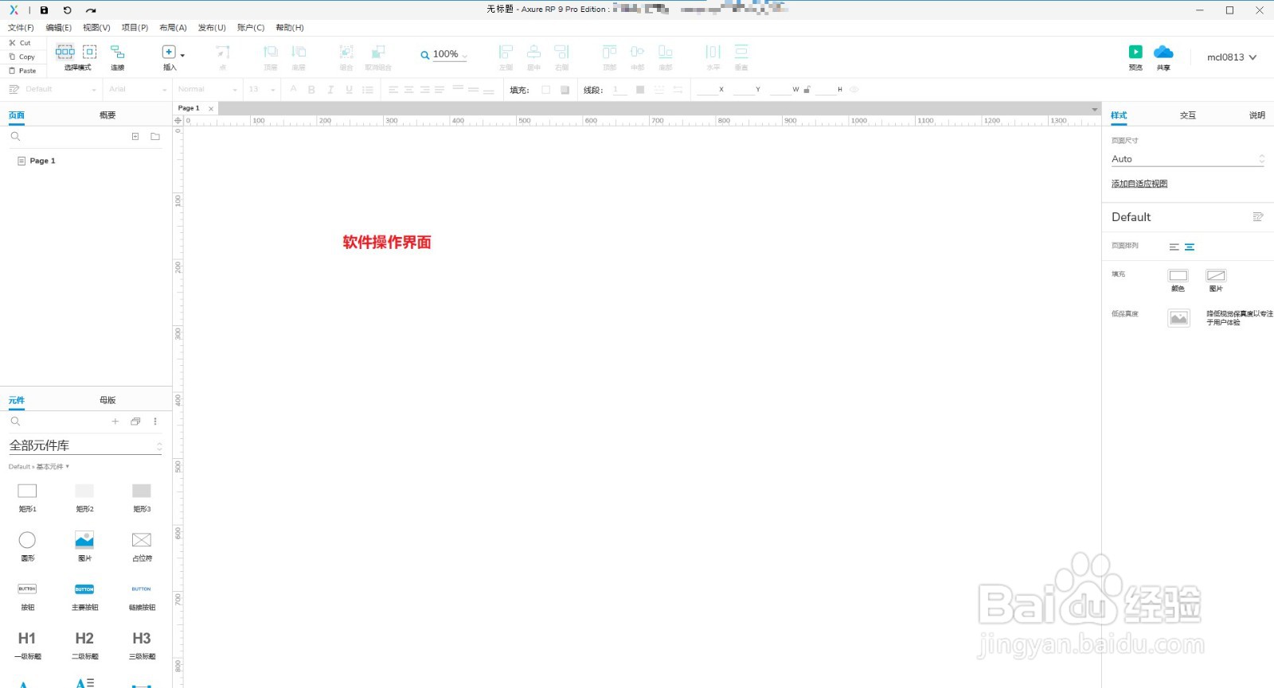
Task: Open the 编辑(E) menu
Action: [x=58, y=28]
